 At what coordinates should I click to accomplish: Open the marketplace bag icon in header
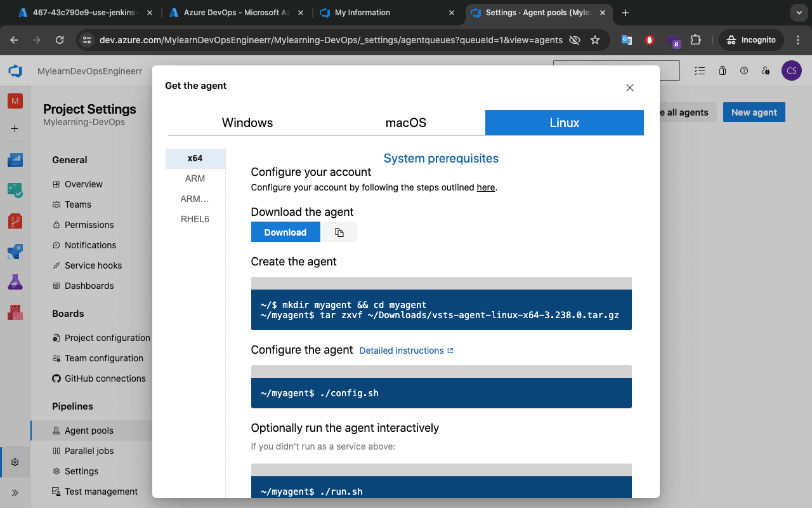(x=723, y=71)
